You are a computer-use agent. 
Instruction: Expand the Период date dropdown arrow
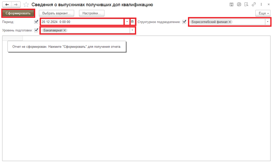127,22
